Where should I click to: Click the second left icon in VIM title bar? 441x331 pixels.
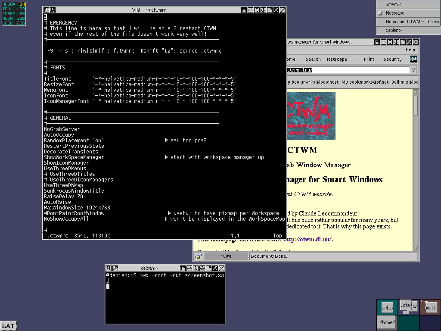point(53,10)
